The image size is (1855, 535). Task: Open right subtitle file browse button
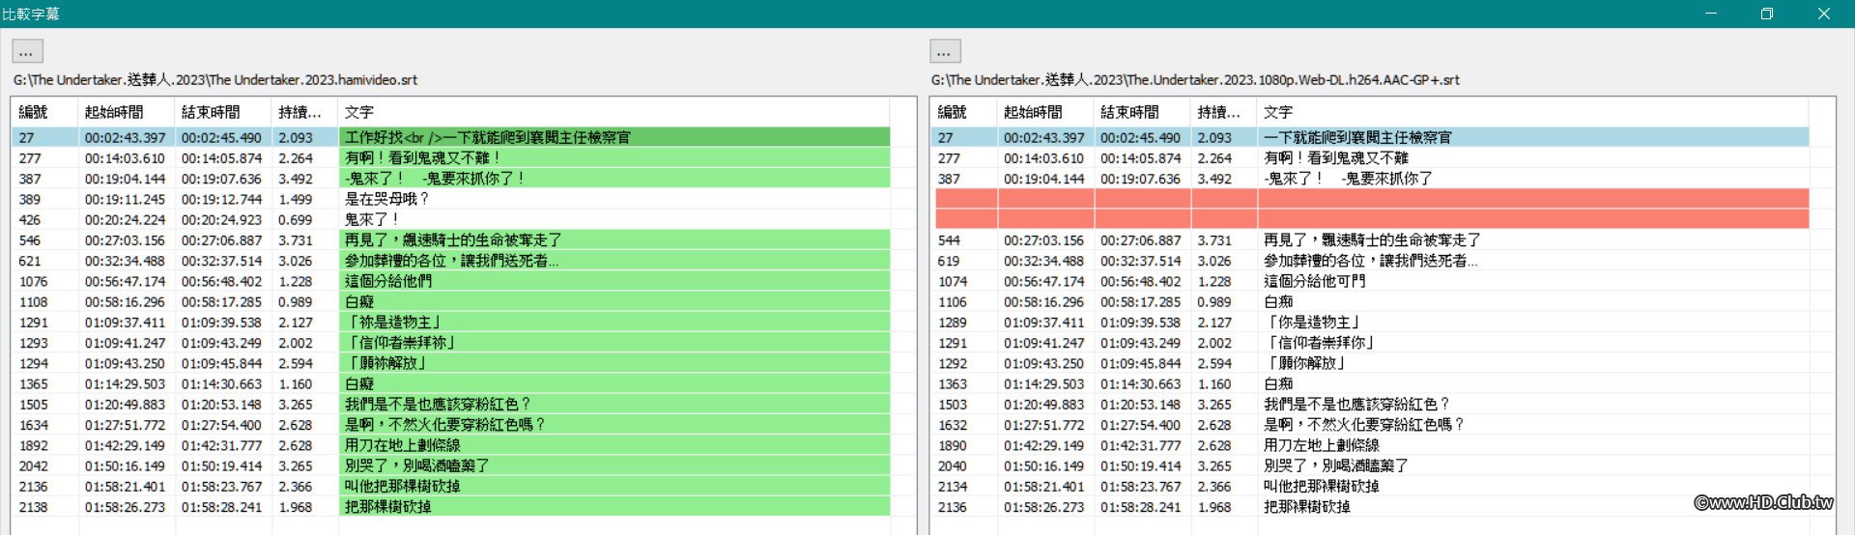coord(945,51)
